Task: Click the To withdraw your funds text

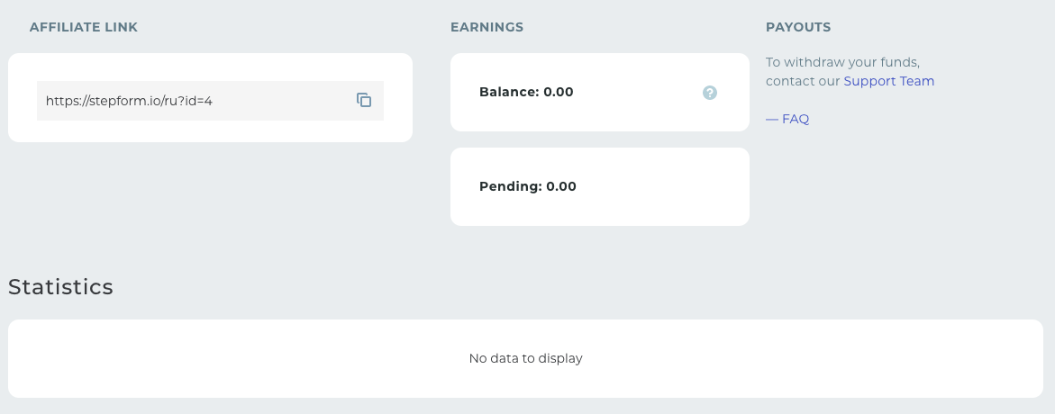Action: click(842, 62)
